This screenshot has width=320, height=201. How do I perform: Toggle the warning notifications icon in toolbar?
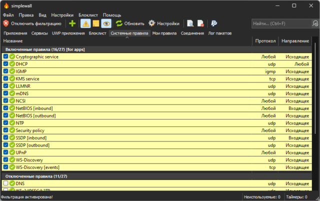[85, 23]
